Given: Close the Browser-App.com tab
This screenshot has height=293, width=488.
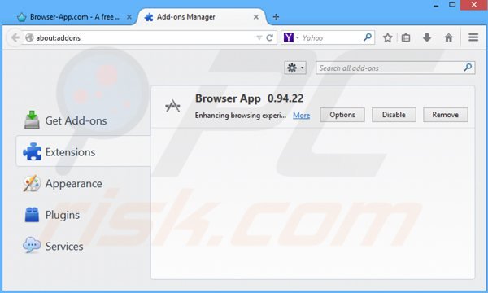Looking at the screenshot, I should coord(129,17).
